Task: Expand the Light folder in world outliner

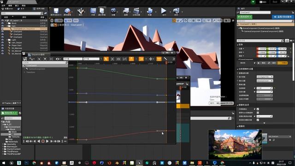Action: point(7,40)
